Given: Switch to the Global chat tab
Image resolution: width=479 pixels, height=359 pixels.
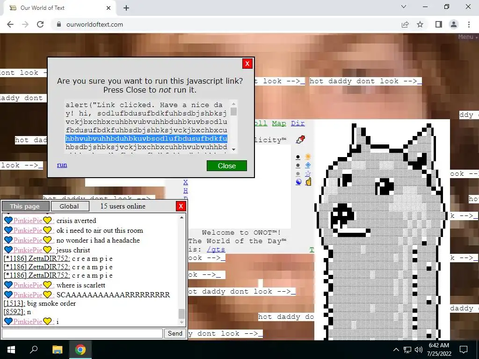Looking at the screenshot, I should coord(70,206).
